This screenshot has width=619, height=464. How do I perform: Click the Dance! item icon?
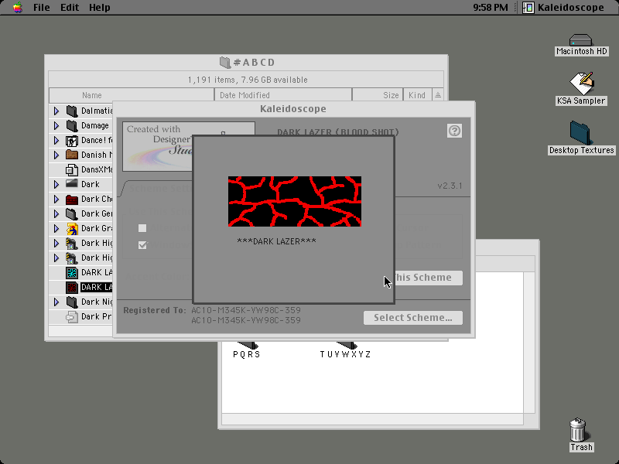[71, 141]
